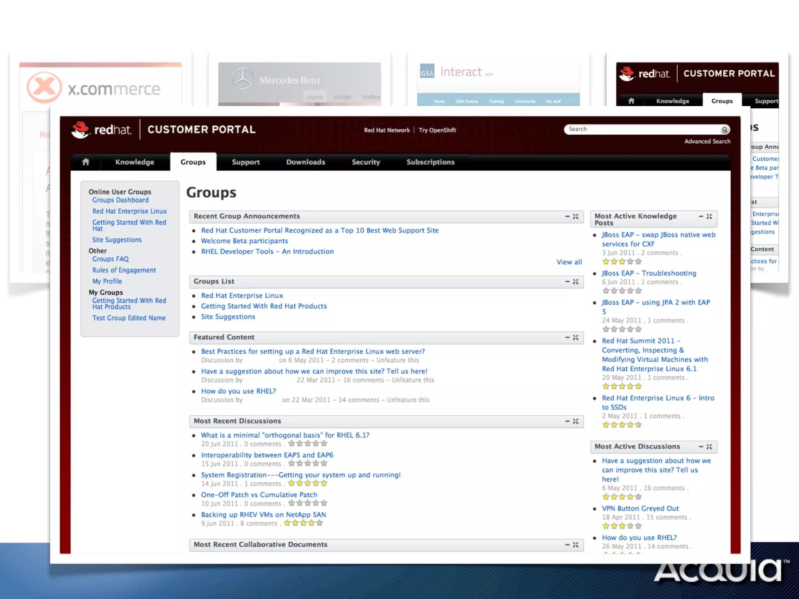The image size is (799, 599).
Task: Close the Recent Group Announcements panel
Action: click(576, 216)
